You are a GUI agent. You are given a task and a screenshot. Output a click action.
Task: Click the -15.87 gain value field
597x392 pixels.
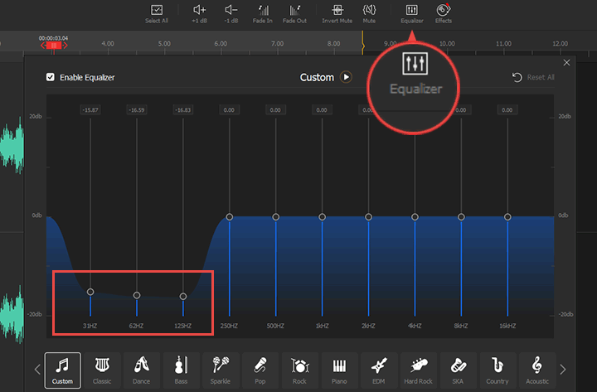[90, 110]
